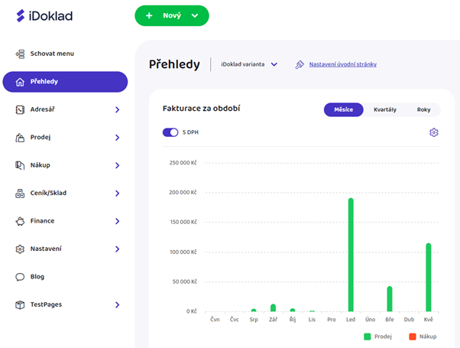Open chart settings gear icon
This screenshot has width=460, height=348.
(x=434, y=132)
